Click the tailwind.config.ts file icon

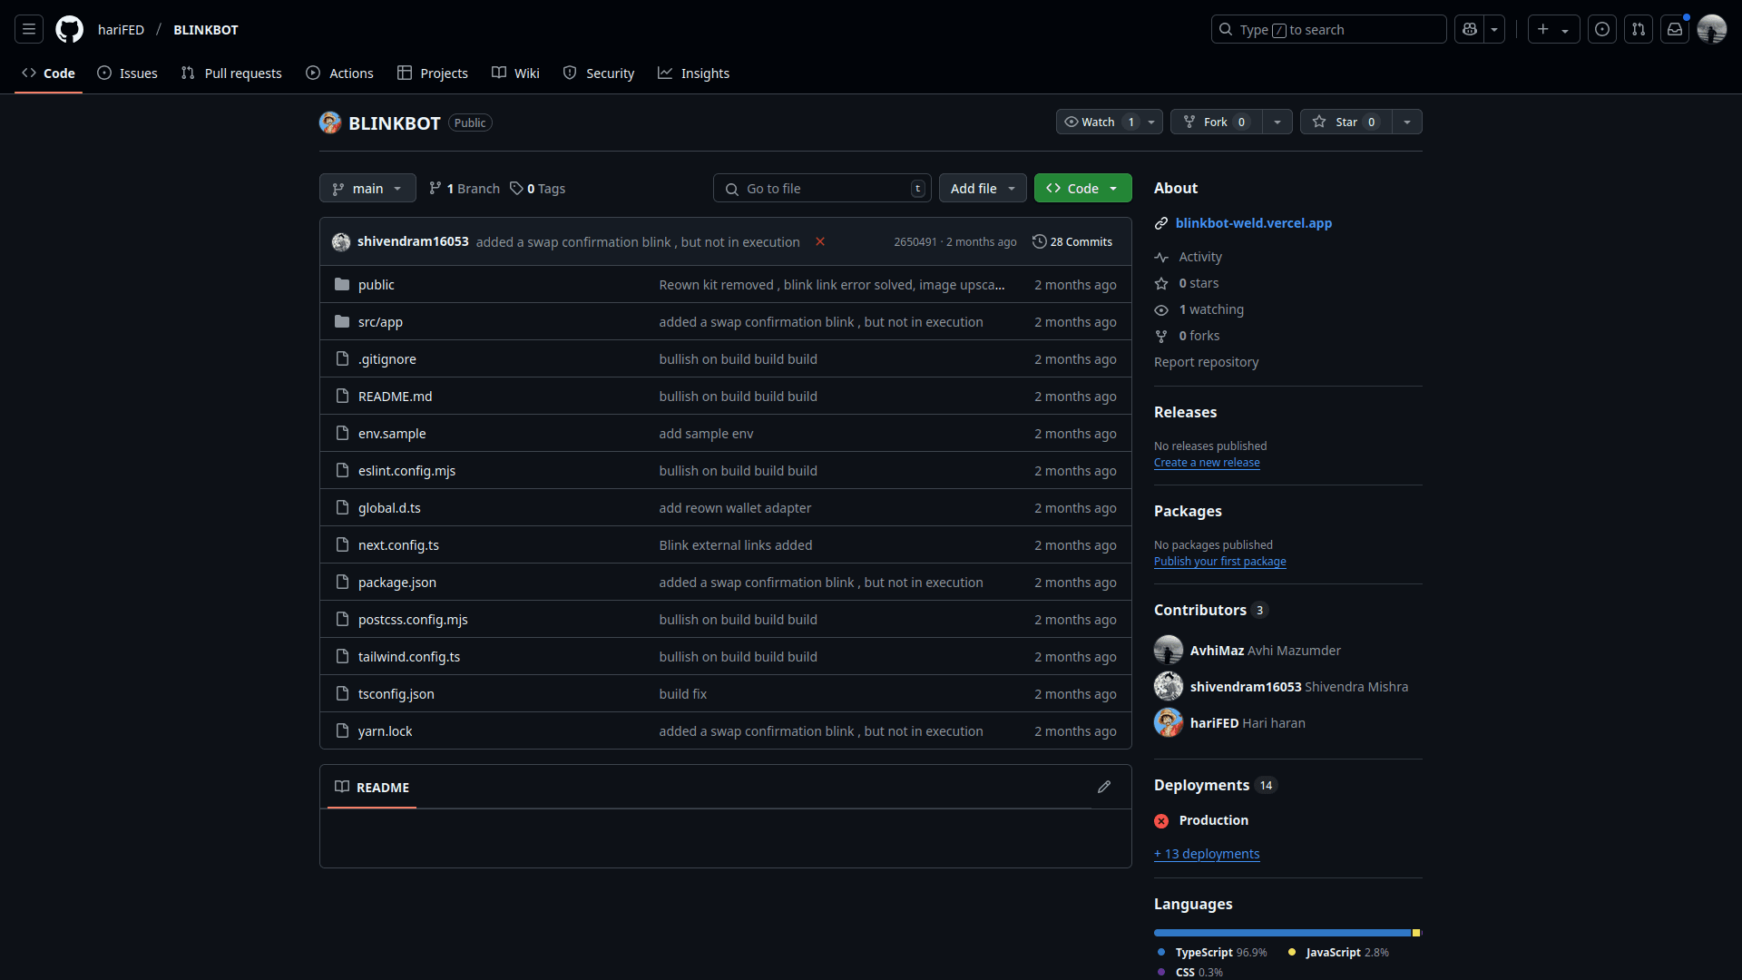tap(342, 656)
